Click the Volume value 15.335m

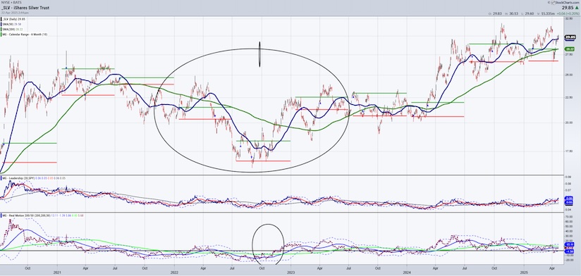tap(548, 13)
